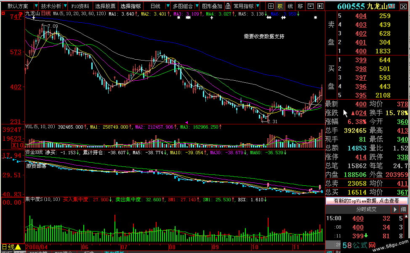Click the rightmost star info marker above November
Viewport: 410px width, 253px height.
pyautogui.click(x=315, y=18)
